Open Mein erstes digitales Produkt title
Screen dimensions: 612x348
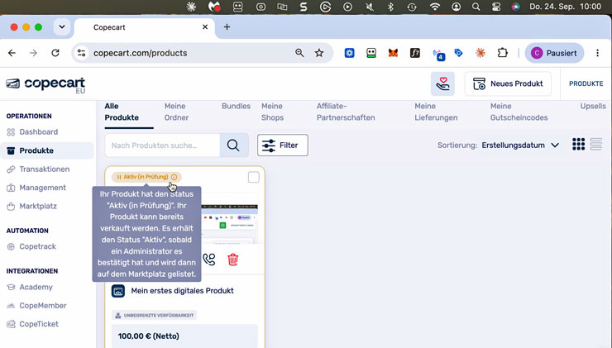click(182, 291)
